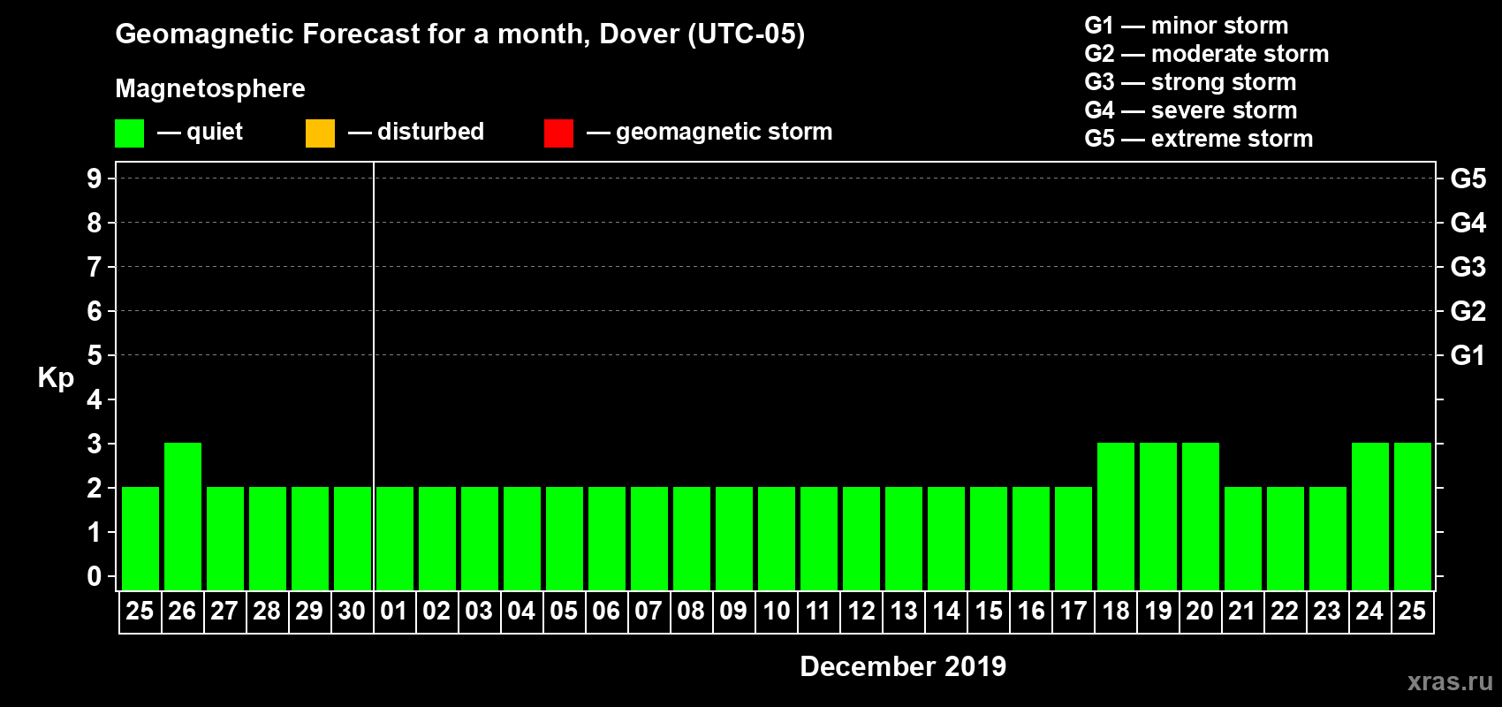
Task: Click the bar for December 20
Action: pos(1201,516)
